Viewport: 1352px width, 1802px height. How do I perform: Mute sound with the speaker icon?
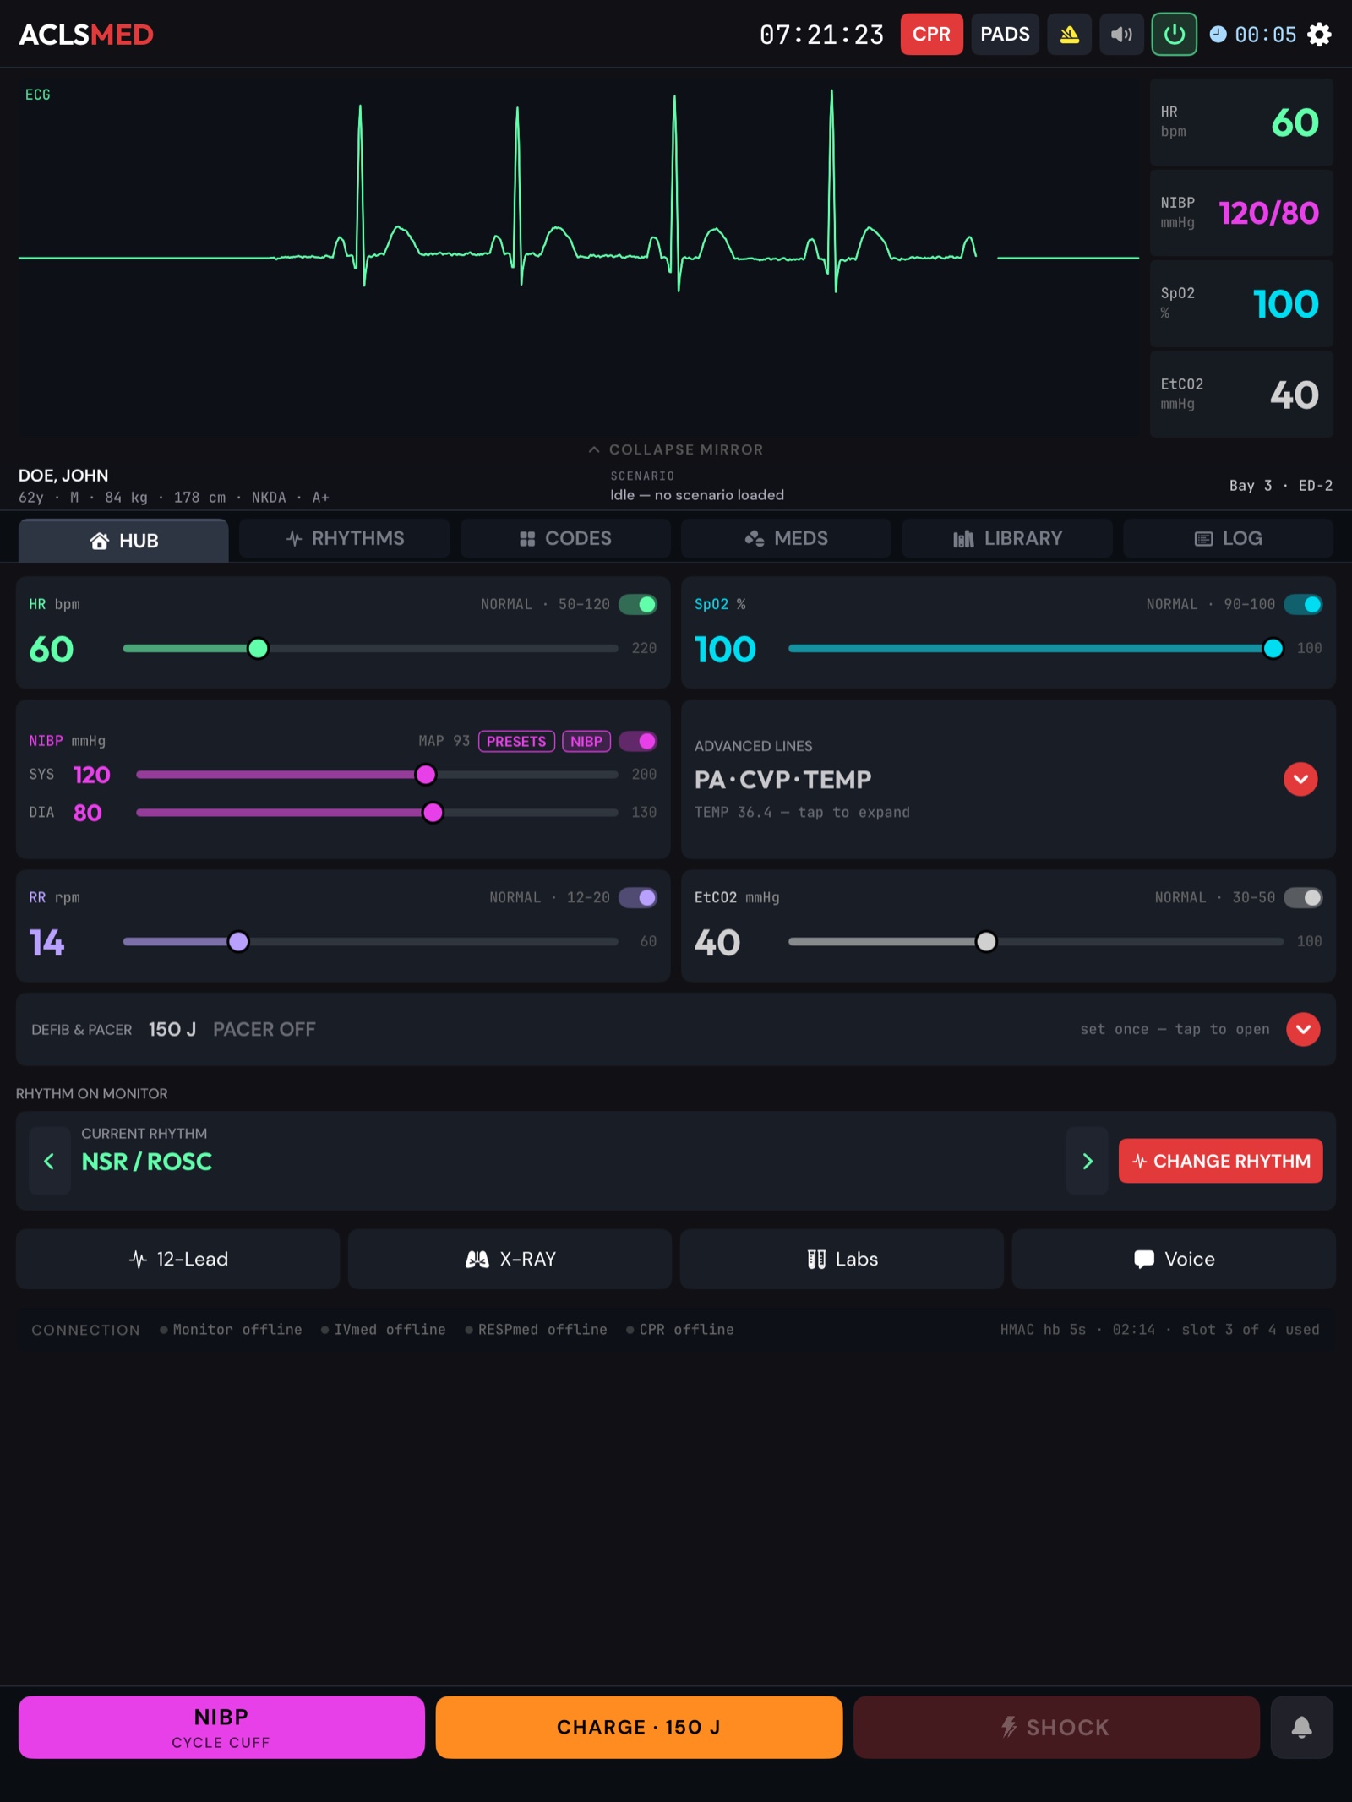[1121, 35]
